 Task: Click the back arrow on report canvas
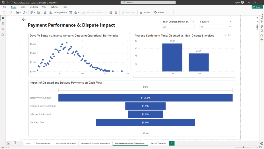24,19
